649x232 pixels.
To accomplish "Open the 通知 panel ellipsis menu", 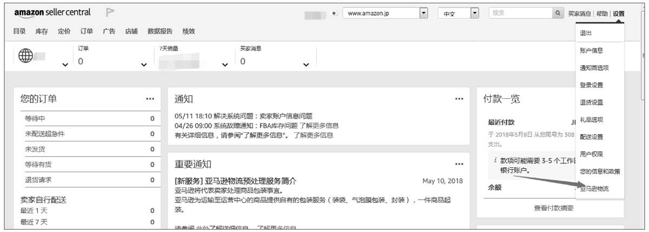I will pos(459,99).
